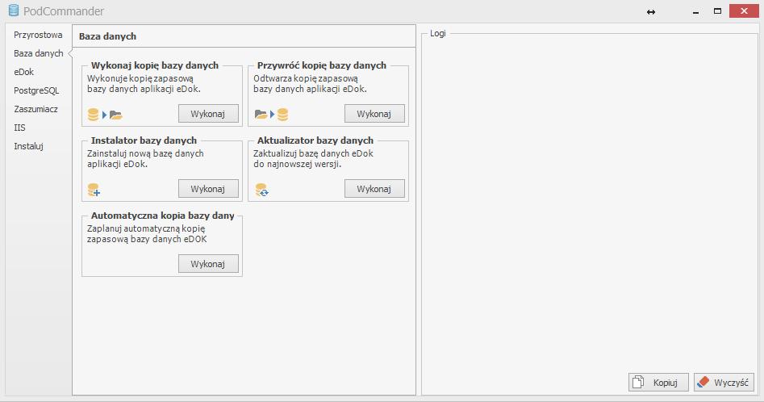
Task: Click the Wykonaj kopię bazy danych heading
Action: [154, 65]
